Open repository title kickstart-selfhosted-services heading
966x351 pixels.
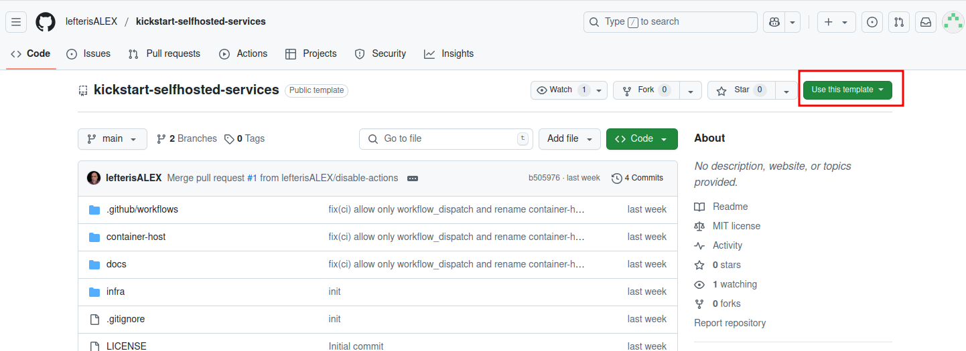pos(186,90)
